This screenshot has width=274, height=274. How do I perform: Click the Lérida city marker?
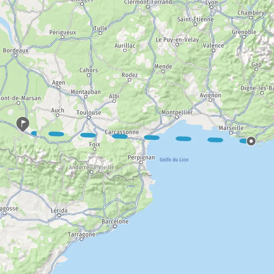click(x=59, y=215)
